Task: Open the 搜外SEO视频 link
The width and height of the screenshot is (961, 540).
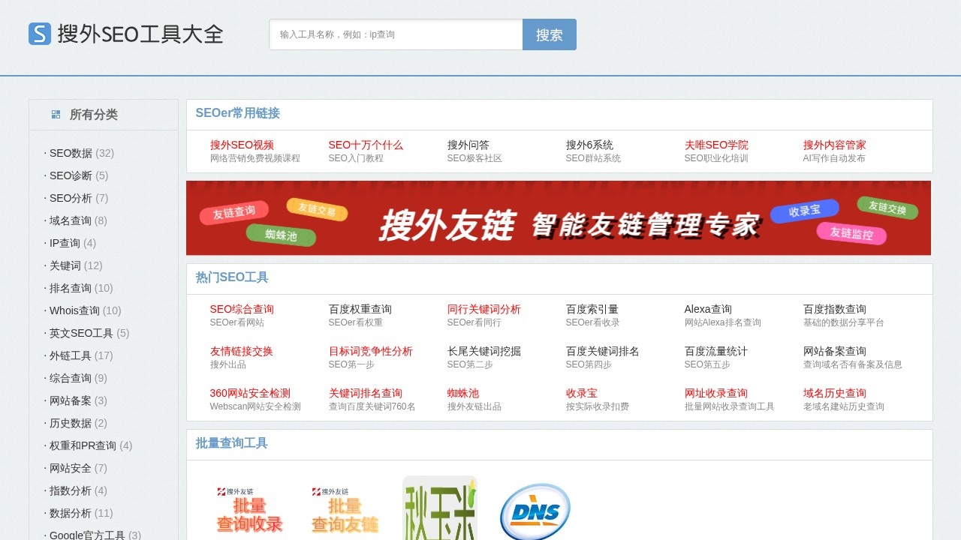Action: (242, 145)
